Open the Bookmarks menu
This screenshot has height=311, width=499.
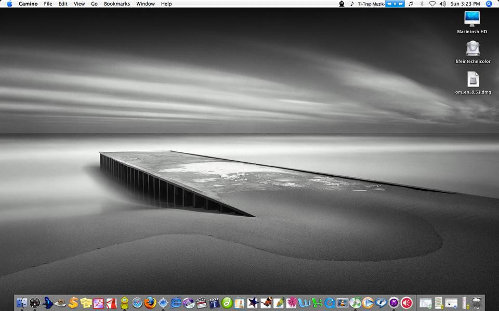pyautogui.click(x=117, y=4)
